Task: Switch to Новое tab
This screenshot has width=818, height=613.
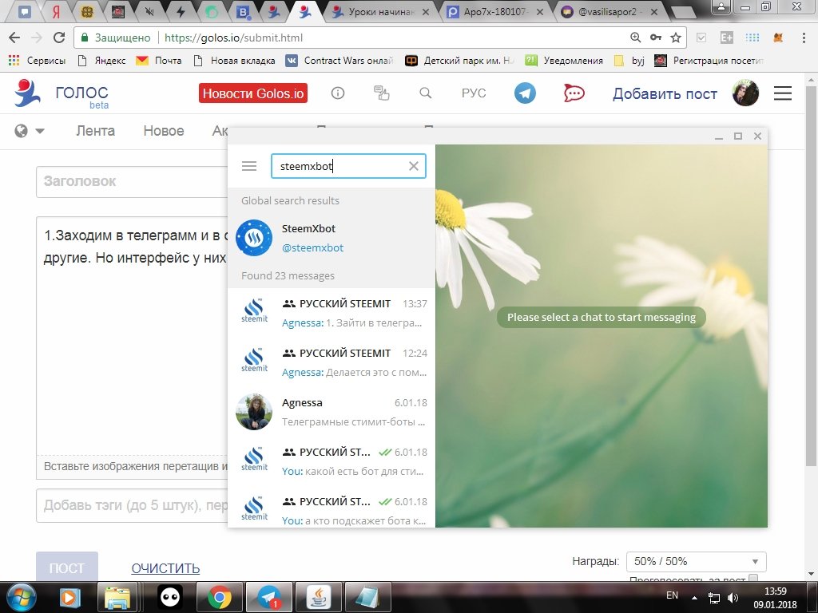Action: (164, 131)
